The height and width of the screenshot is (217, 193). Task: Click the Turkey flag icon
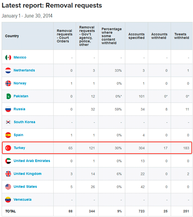coord(8,148)
